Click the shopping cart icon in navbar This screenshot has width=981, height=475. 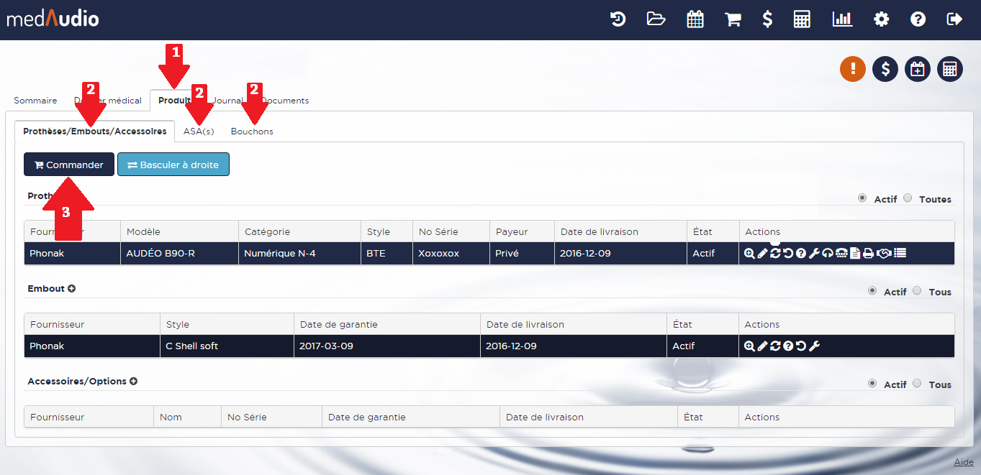tap(733, 19)
